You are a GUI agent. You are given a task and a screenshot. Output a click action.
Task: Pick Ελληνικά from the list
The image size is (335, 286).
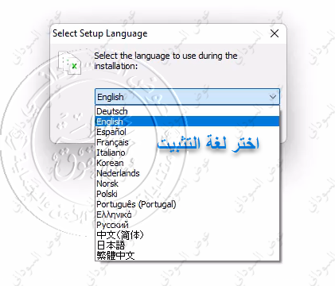tap(187, 214)
